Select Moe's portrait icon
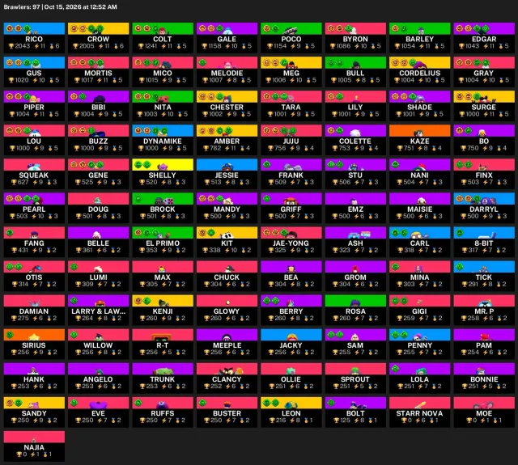Image resolution: width=518 pixels, height=465 pixels. click(x=484, y=405)
